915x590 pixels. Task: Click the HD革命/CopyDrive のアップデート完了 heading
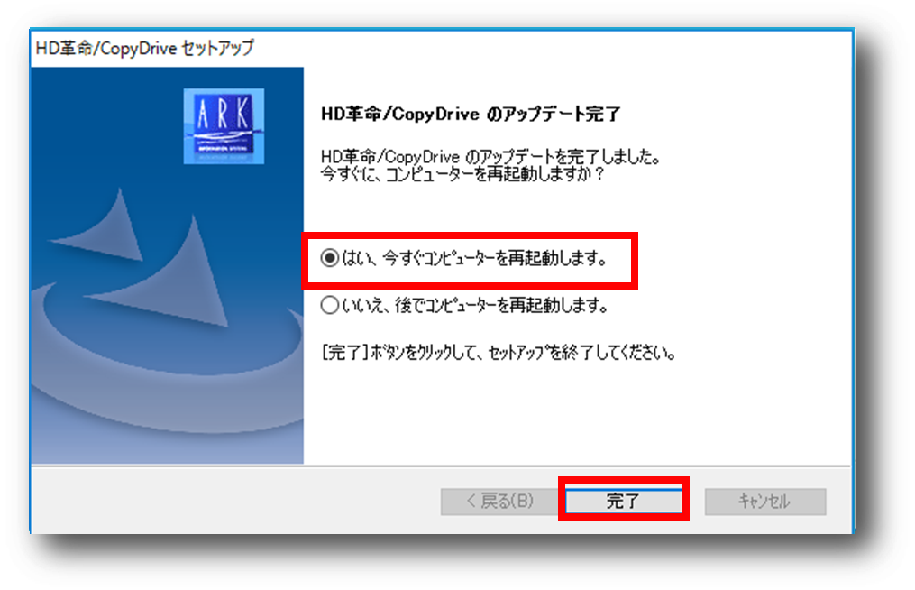tap(471, 114)
